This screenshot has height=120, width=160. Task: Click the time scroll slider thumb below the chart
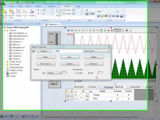tap(115, 84)
